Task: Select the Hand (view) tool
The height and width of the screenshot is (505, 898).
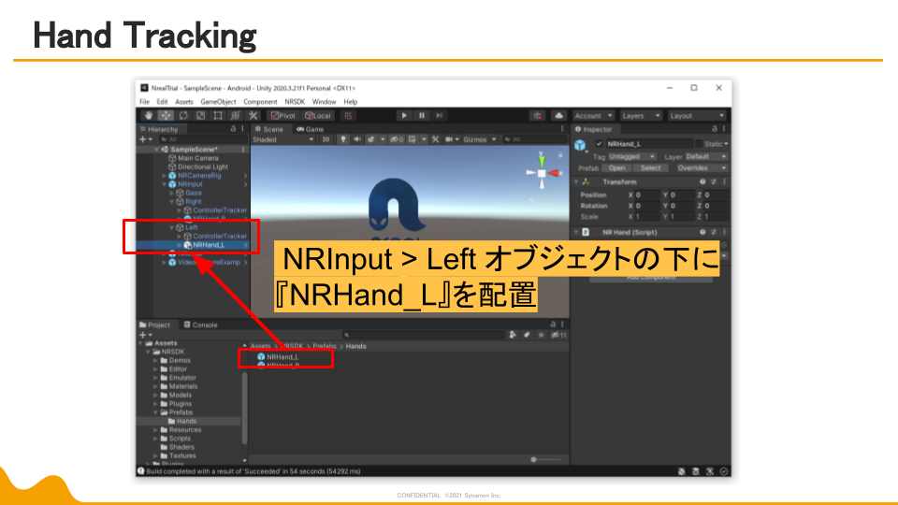Action: [x=149, y=116]
